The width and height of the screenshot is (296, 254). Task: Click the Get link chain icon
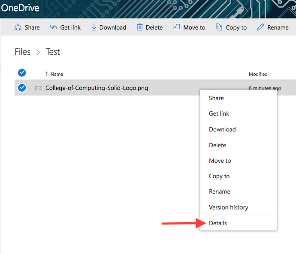[53, 27]
